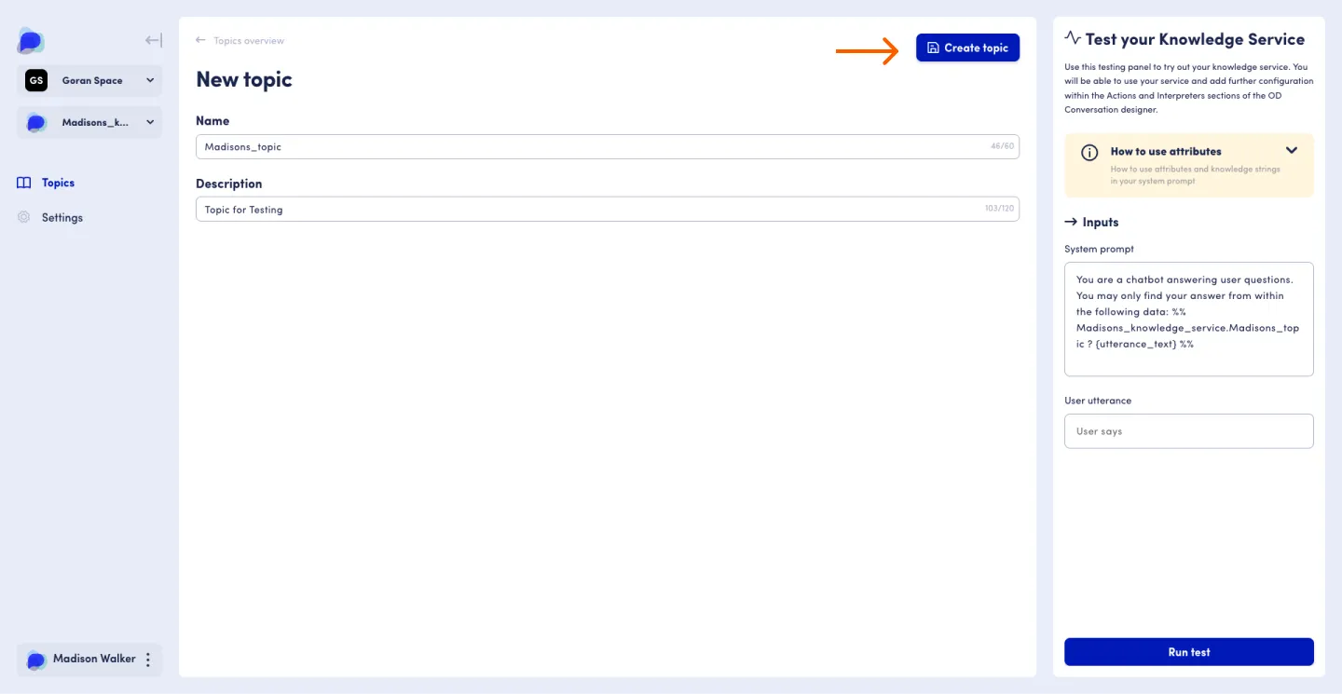Image resolution: width=1342 pixels, height=694 pixels.
Task: Click the Topics book icon
Action: click(24, 183)
